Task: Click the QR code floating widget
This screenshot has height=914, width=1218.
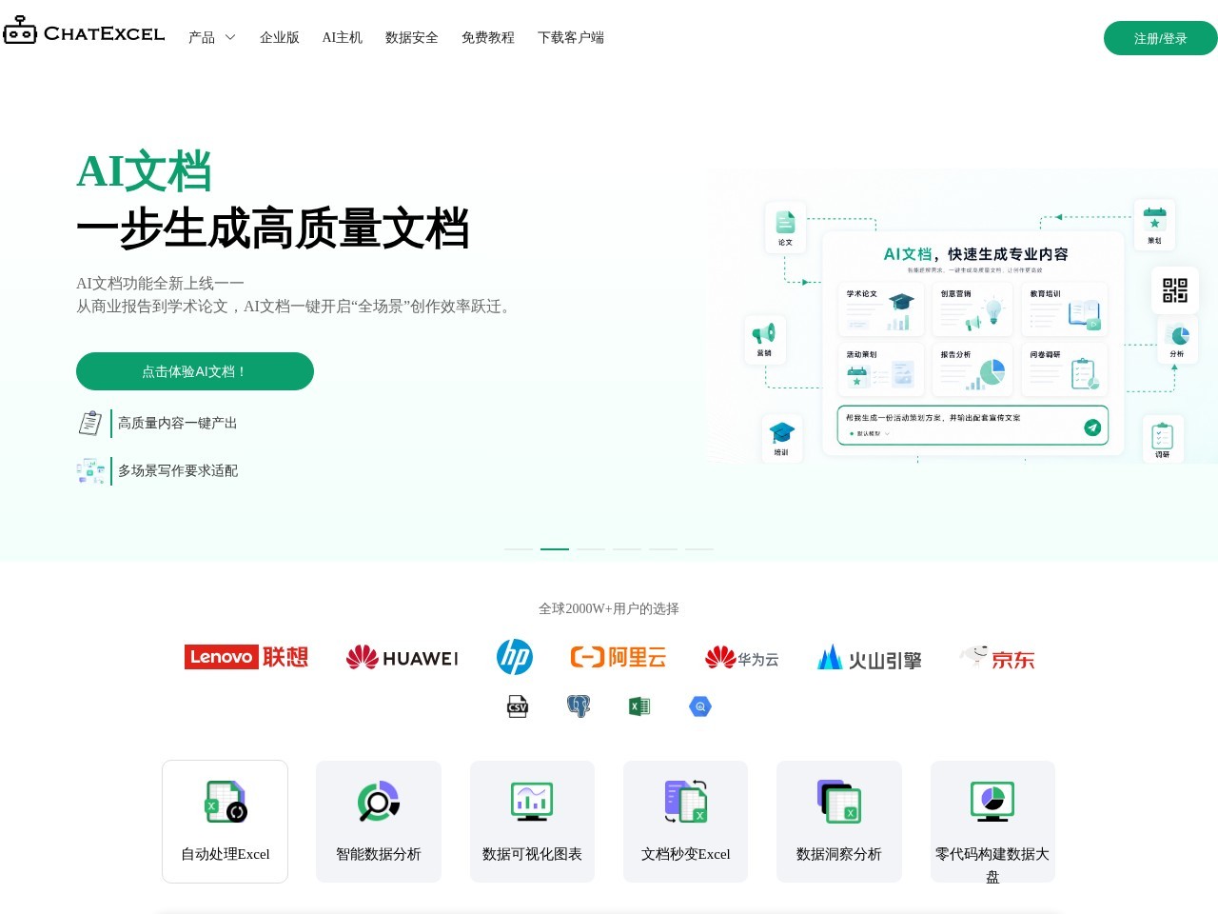Action: 1175,290
